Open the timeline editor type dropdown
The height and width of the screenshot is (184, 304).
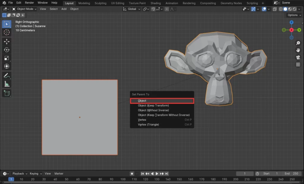6,174
